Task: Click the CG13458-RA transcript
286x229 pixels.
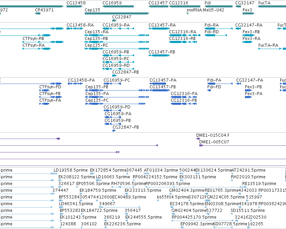Action: pos(75,29)
